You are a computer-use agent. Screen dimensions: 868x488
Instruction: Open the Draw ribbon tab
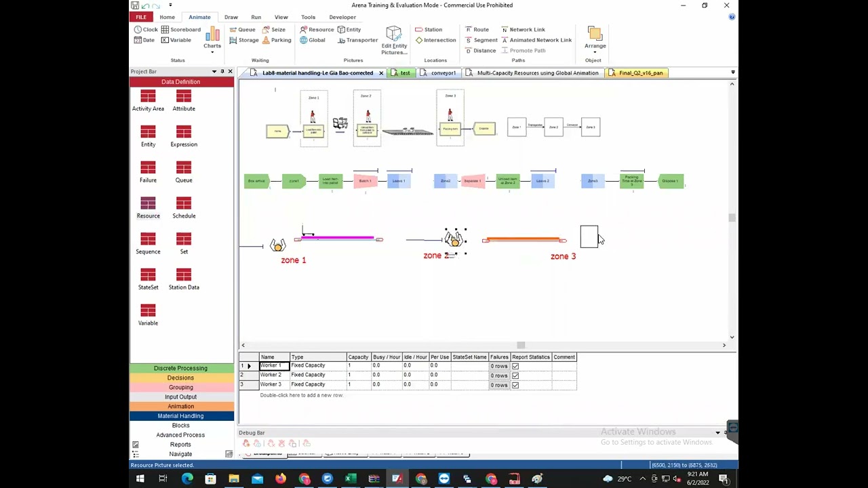point(231,17)
